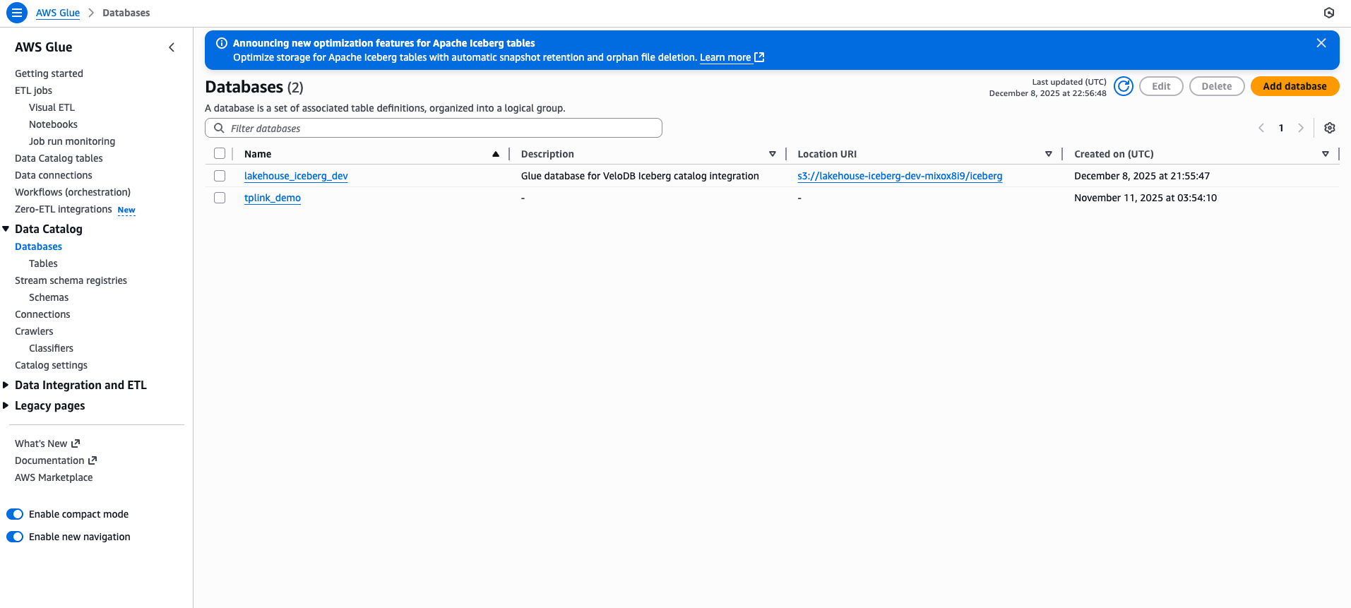Image resolution: width=1351 pixels, height=608 pixels.
Task: Go to previous page arrow
Action: (x=1261, y=128)
